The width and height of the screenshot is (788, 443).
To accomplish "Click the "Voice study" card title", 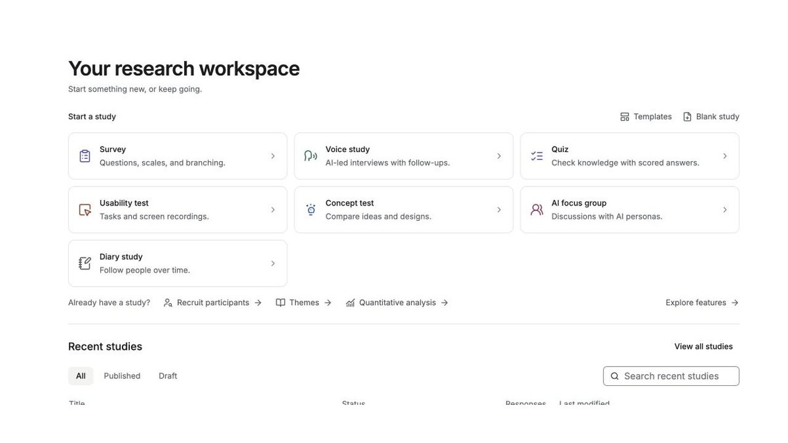I will point(348,150).
